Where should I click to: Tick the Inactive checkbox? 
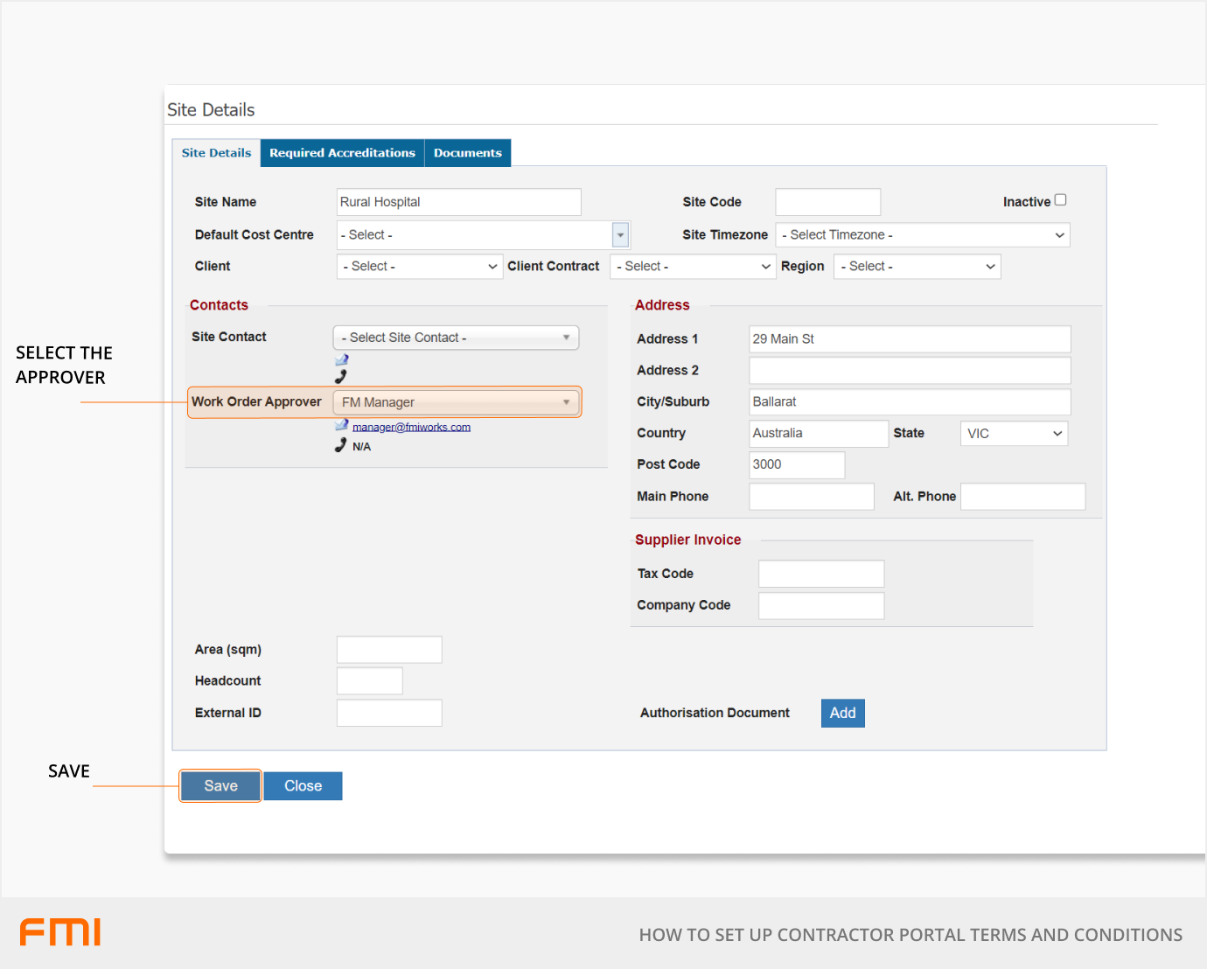pyautogui.click(x=1060, y=200)
